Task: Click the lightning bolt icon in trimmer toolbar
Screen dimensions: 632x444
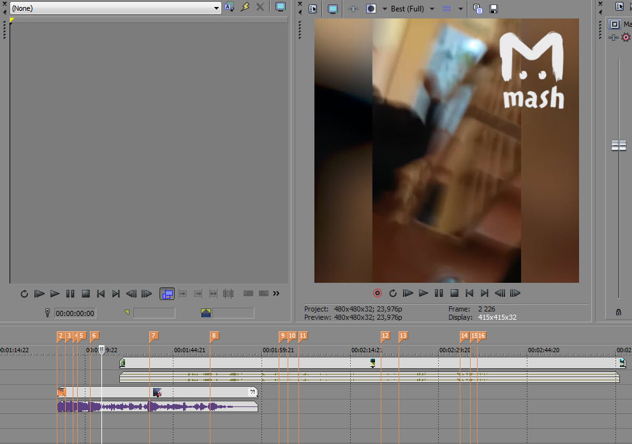Action: tap(245, 7)
